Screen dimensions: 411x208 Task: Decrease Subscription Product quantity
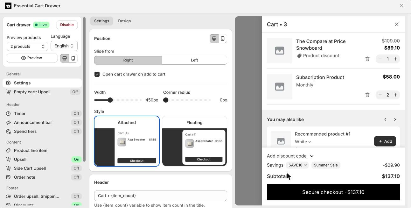(x=380, y=95)
